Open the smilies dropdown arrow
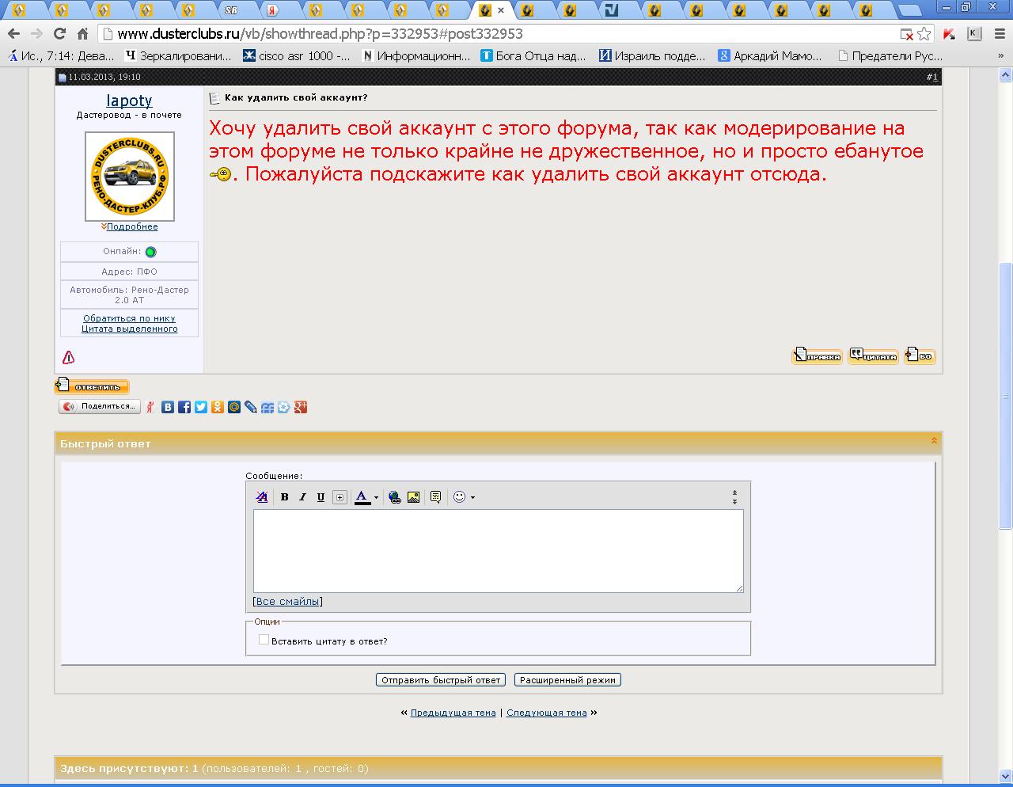Viewport: 1013px width, 787px height. pos(472,498)
